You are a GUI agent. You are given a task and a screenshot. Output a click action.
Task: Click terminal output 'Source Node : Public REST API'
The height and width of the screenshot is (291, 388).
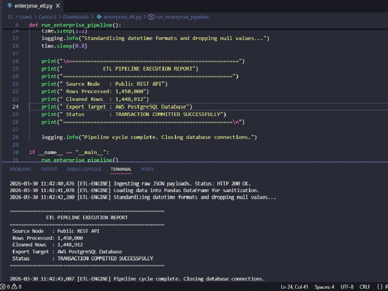pos(56,231)
